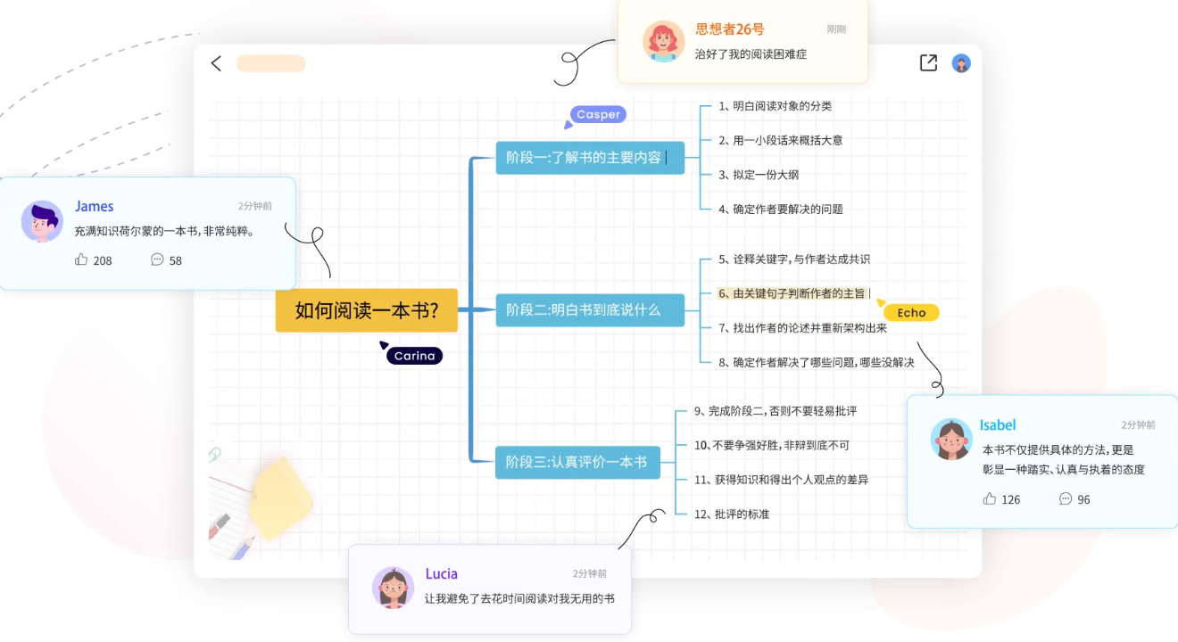This screenshot has height=642, width=1178.
Task: Click the Echo collaborator tag
Action: coord(910,313)
